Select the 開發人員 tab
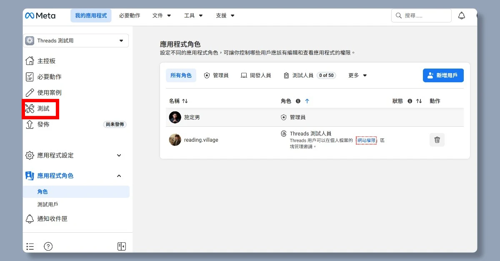The image size is (500, 261). tap(256, 75)
